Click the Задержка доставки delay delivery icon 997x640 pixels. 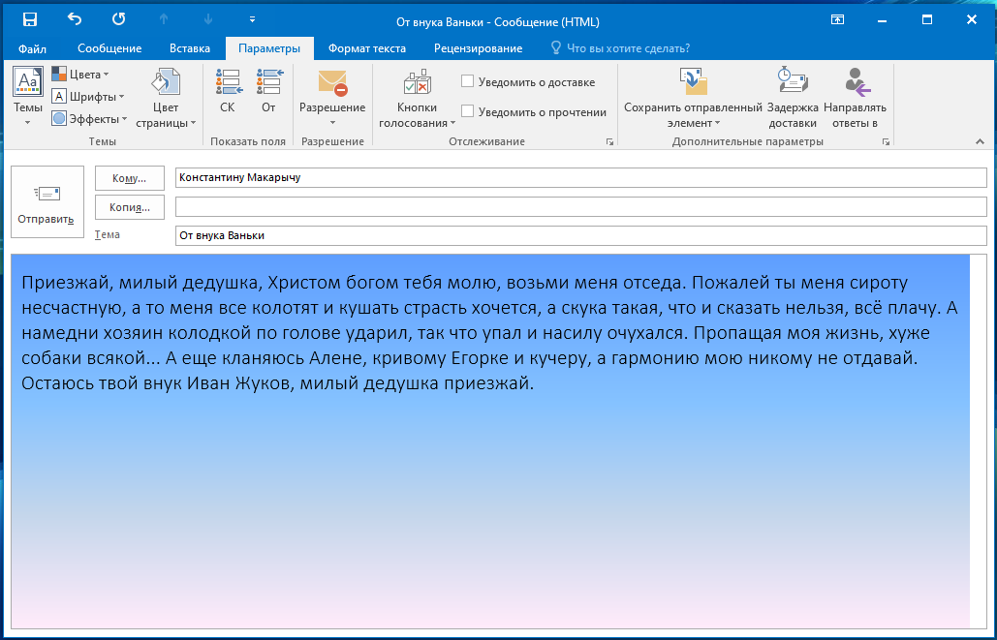[793, 97]
